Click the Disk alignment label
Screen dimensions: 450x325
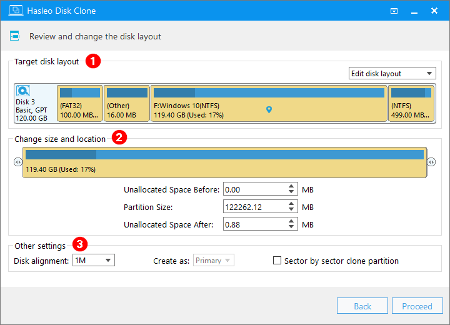pyautogui.click(x=41, y=261)
